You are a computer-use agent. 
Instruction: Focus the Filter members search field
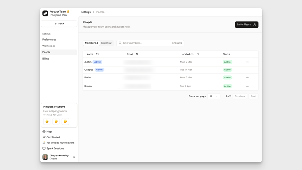pyautogui.click(x=150, y=43)
